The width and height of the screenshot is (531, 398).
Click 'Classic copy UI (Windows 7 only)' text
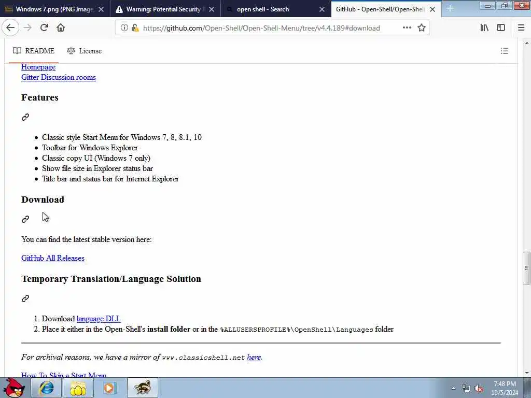coord(96,158)
